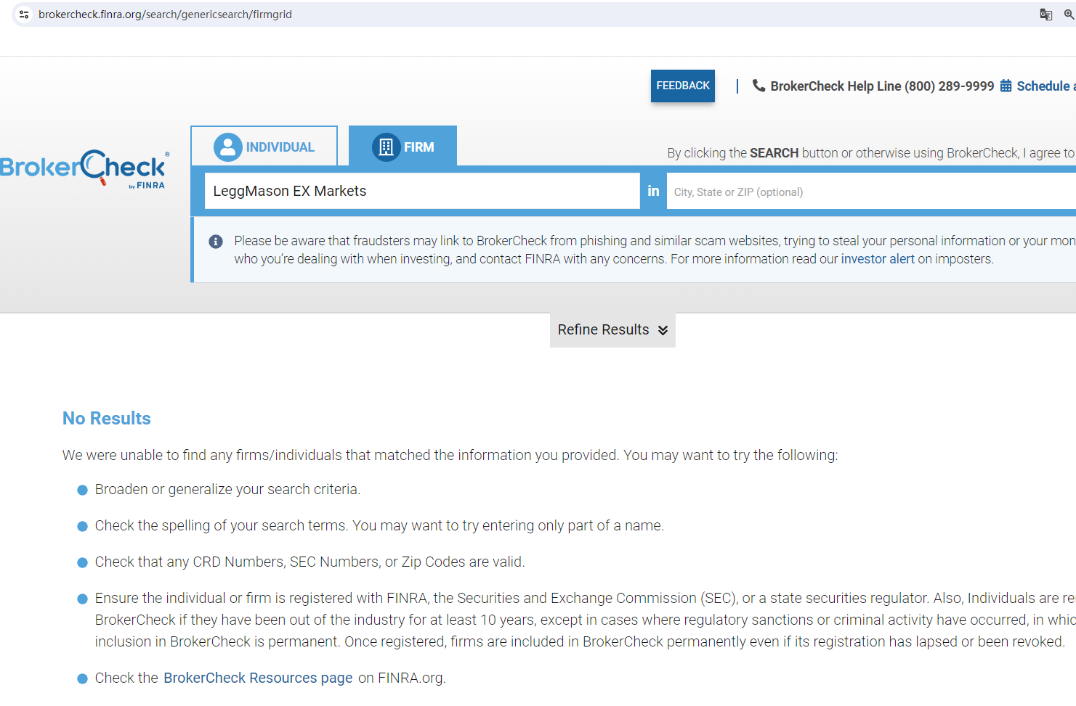Open the translate page icon
This screenshot has height=706, width=1076.
(1046, 15)
